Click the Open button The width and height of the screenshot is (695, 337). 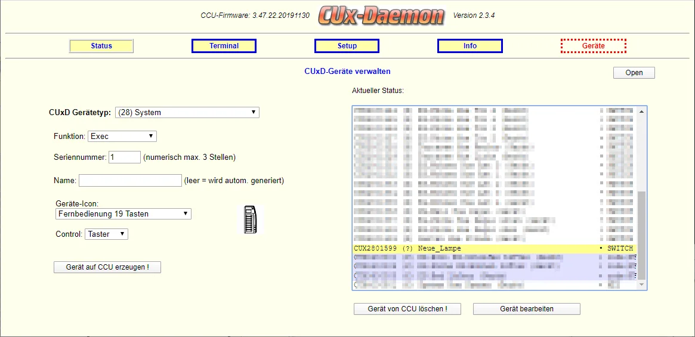tap(634, 73)
